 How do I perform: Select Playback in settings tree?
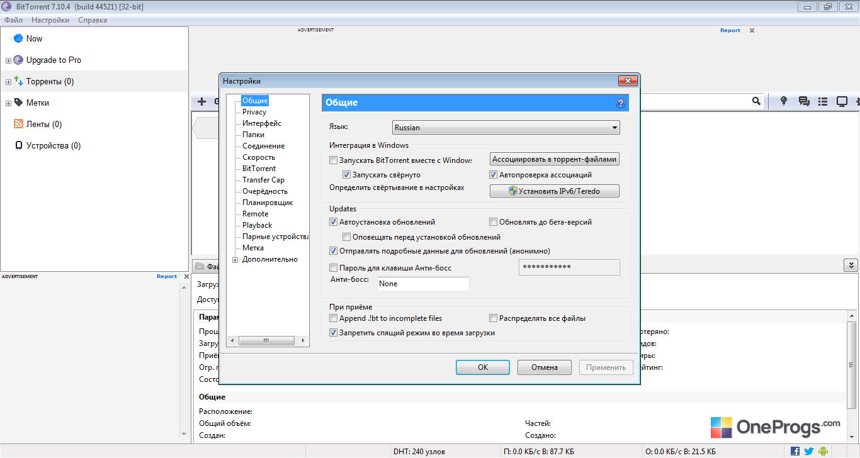[257, 225]
